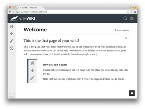Screen dimensions: 145x109
Task: Click the cat profile icon in Chrome
Action: pos(134,7)
